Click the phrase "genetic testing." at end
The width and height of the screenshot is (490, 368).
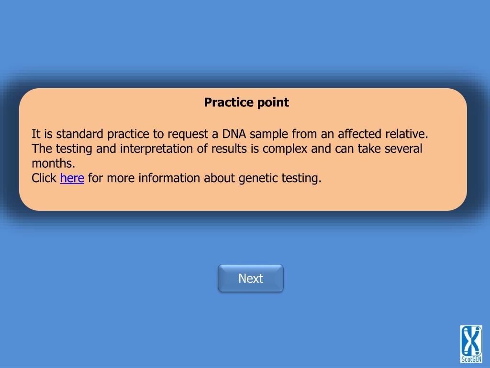tap(280, 178)
